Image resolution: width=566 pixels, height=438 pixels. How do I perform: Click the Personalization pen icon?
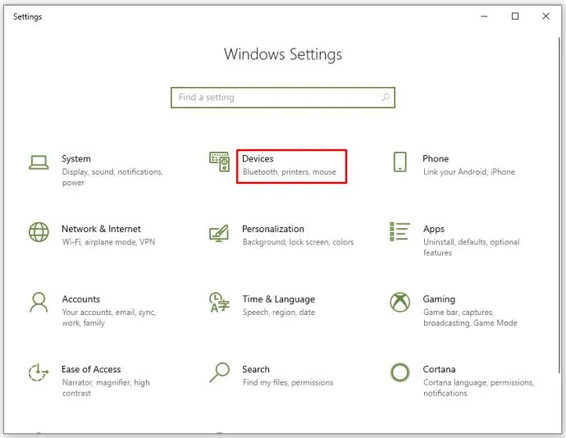click(219, 232)
